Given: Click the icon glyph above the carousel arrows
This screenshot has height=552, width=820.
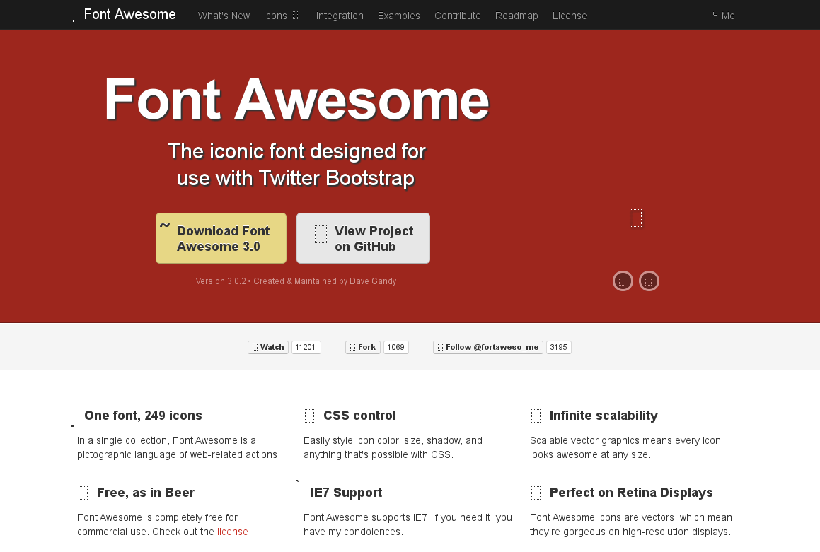Looking at the screenshot, I should click(636, 218).
